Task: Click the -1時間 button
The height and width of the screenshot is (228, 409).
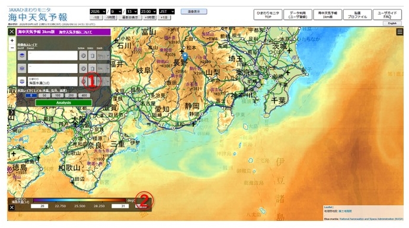Action: click(111, 18)
